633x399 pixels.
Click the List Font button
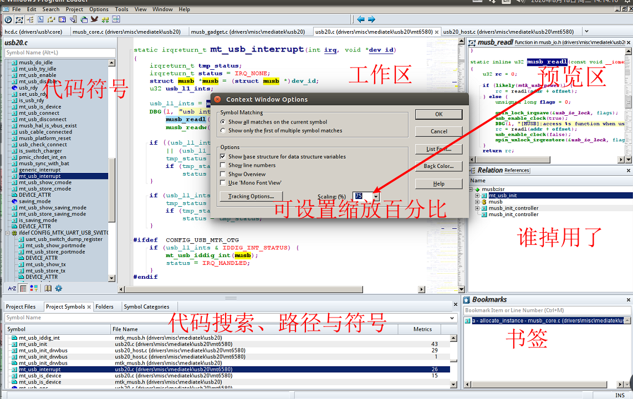tap(438, 149)
